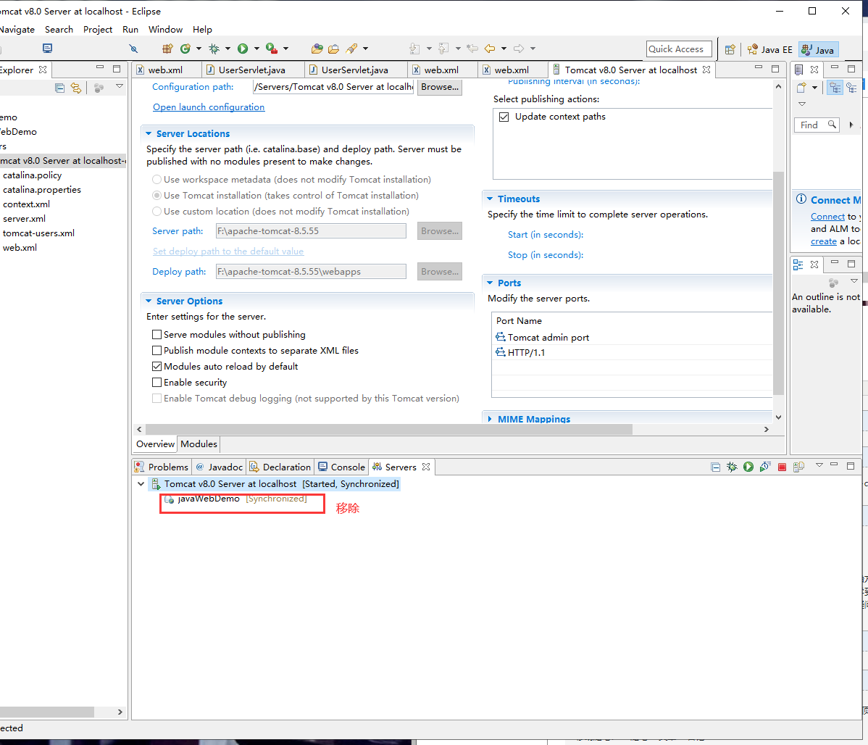Check Enable security option
This screenshot has width=868, height=745.
[157, 383]
